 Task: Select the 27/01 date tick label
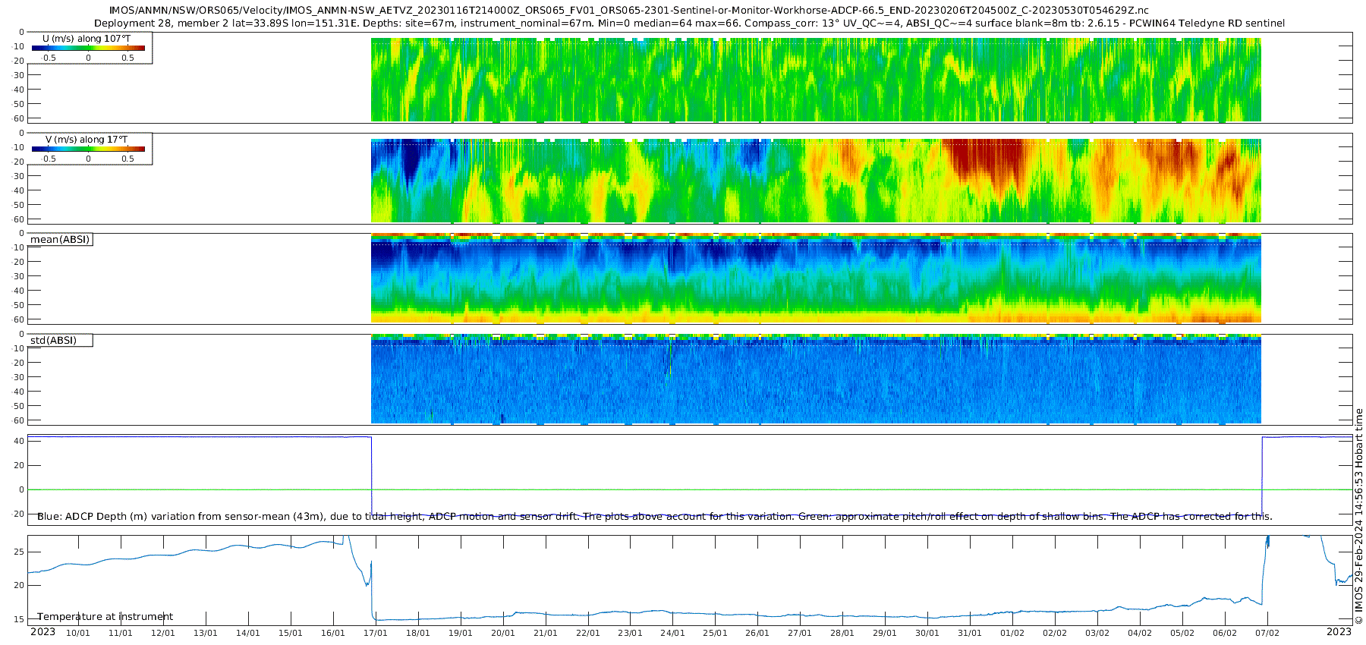800,634
